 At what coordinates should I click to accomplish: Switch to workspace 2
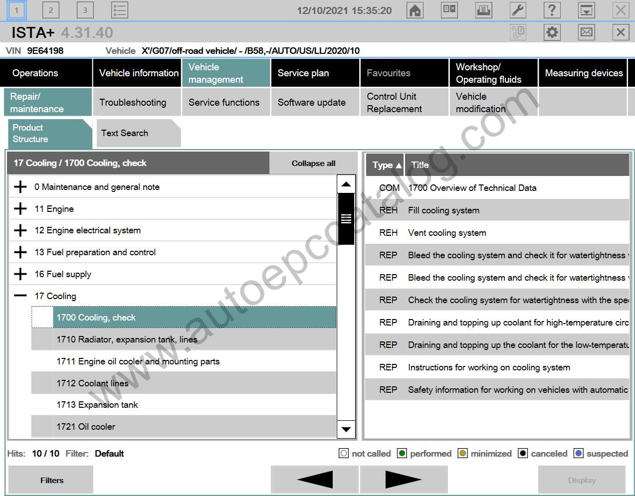click(51, 10)
